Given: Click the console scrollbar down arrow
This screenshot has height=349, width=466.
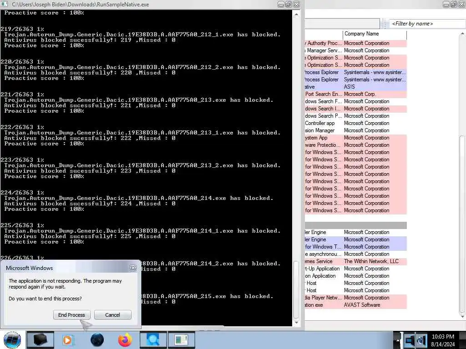Looking at the screenshot, I should 296,323.
